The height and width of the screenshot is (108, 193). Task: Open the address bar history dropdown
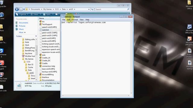click(89, 9)
